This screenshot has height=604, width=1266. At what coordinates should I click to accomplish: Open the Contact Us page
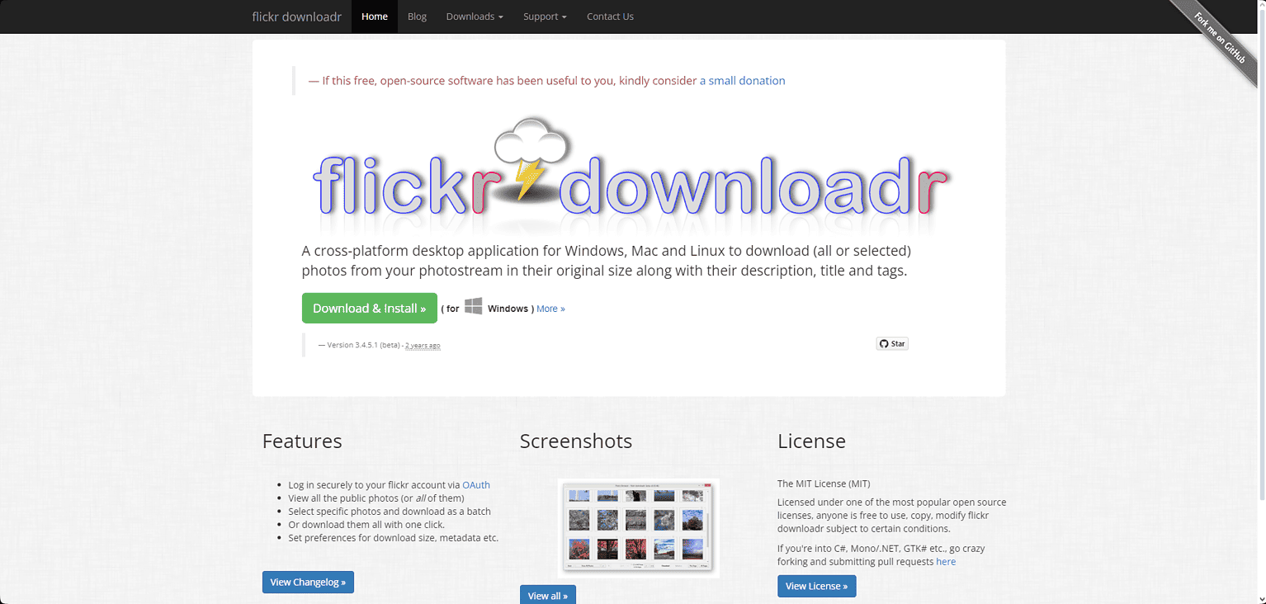(x=610, y=16)
